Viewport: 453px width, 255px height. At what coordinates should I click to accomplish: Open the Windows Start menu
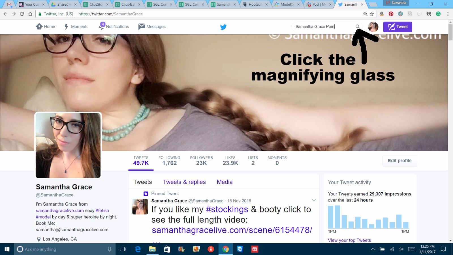click(x=7, y=249)
